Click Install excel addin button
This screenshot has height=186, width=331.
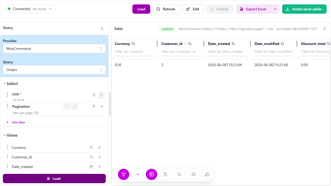coord(304,9)
